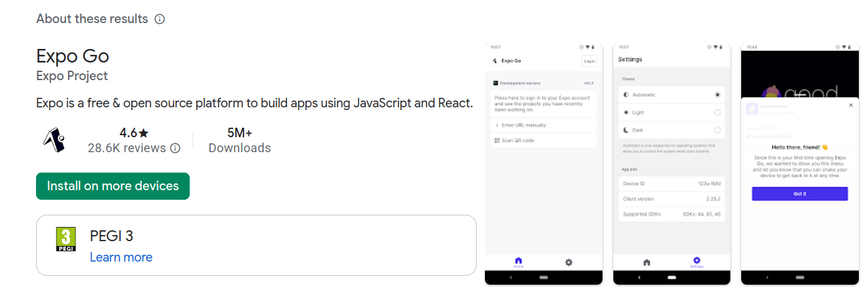Screen dimensions: 867x303
Task: Open the Expo Project developer link
Action: (x=72, y=76)
